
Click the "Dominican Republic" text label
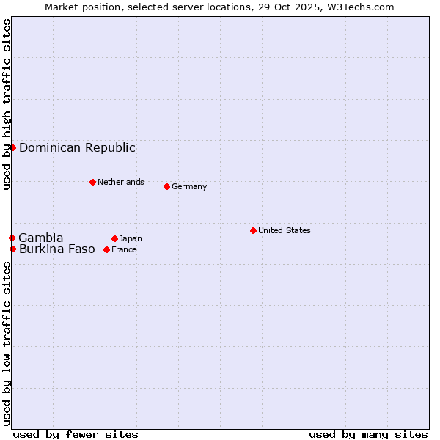pos(77,147)
